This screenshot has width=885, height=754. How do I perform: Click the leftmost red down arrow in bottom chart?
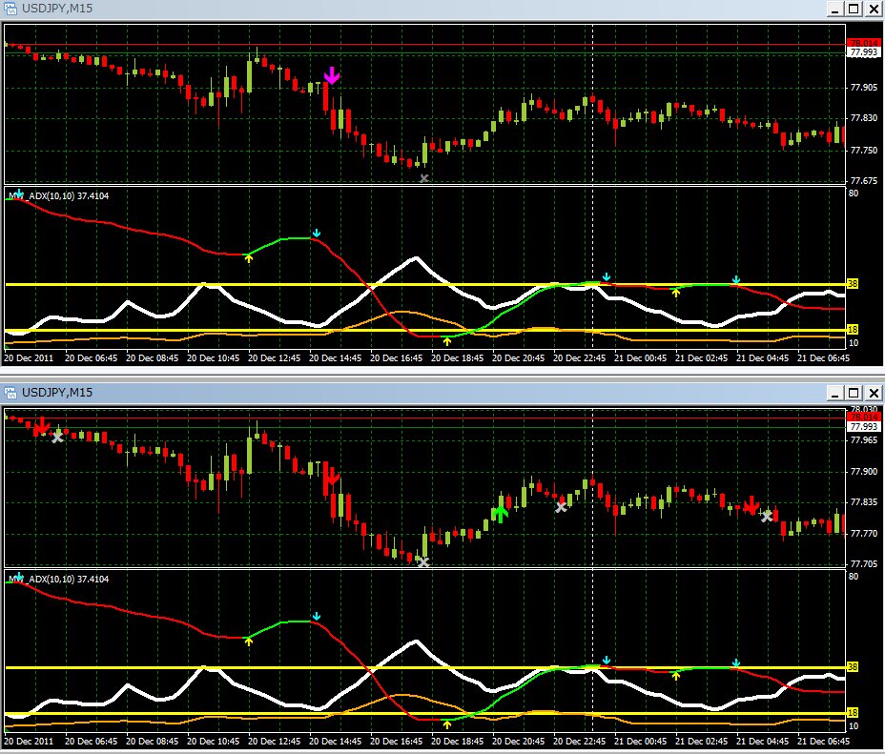[x=41, y=426]
